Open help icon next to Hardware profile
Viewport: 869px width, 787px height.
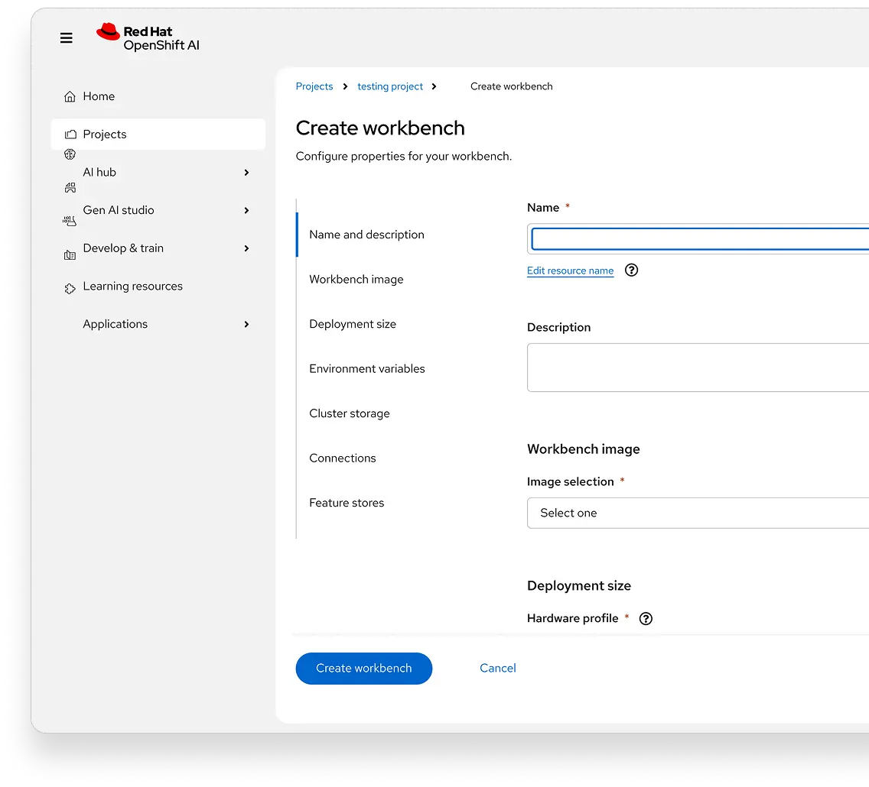[x=646, y=619]
